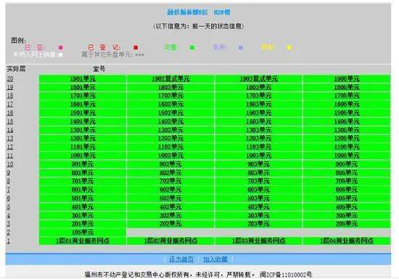The width and height of the screenshot is (399, 279).
Task: Click the red 已登记 legend square
Action: click(x=136, y=48)
